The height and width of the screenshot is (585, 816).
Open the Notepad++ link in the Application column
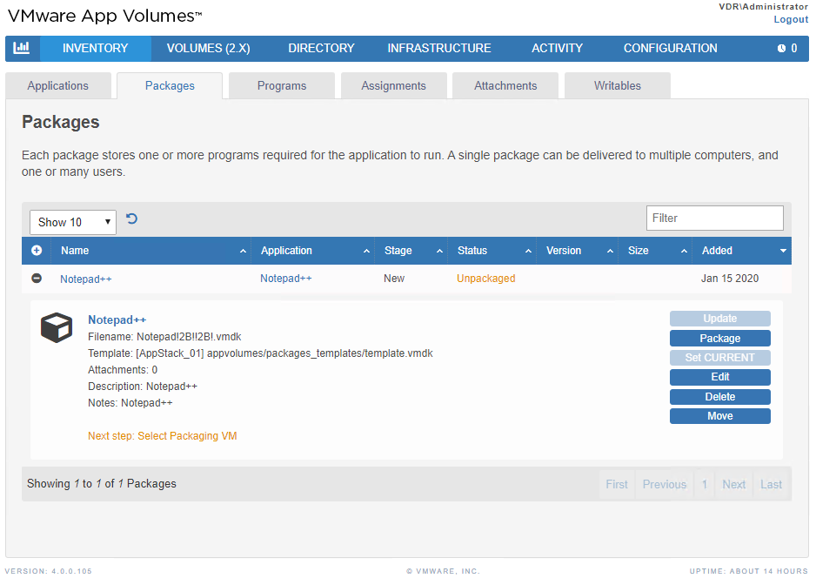point(285,279)
